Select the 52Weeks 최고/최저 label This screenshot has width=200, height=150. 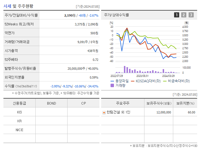19,24
